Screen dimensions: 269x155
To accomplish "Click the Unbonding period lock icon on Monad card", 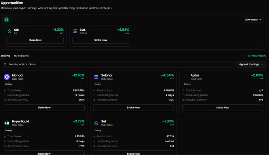I will [5, 95].
